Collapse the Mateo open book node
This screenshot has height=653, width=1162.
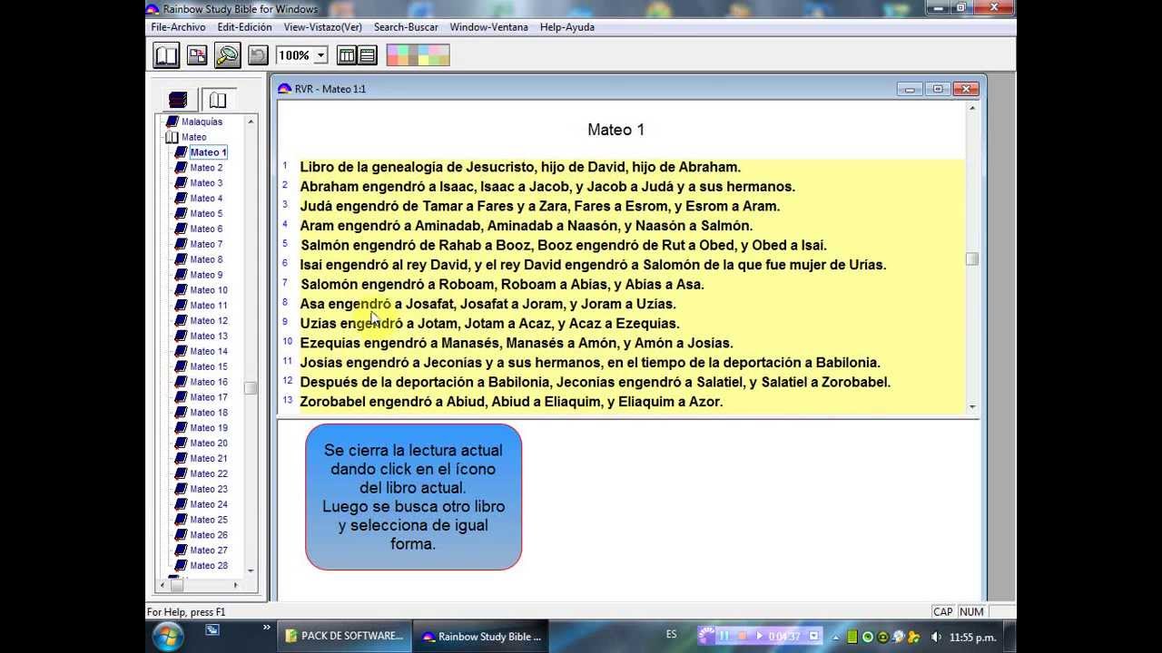click(172, 137)
